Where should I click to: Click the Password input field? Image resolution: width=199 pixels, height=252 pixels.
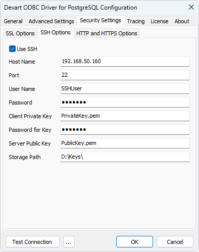pyautogui.click(x=125, y=102)
